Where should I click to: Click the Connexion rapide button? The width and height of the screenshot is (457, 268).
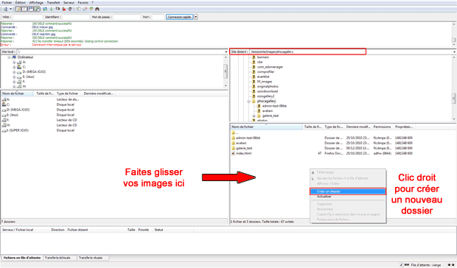(179, 17)
